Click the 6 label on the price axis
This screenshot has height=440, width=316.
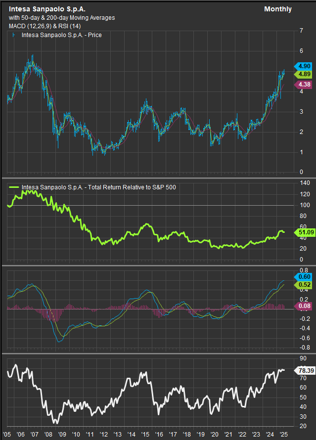point(301,51)
